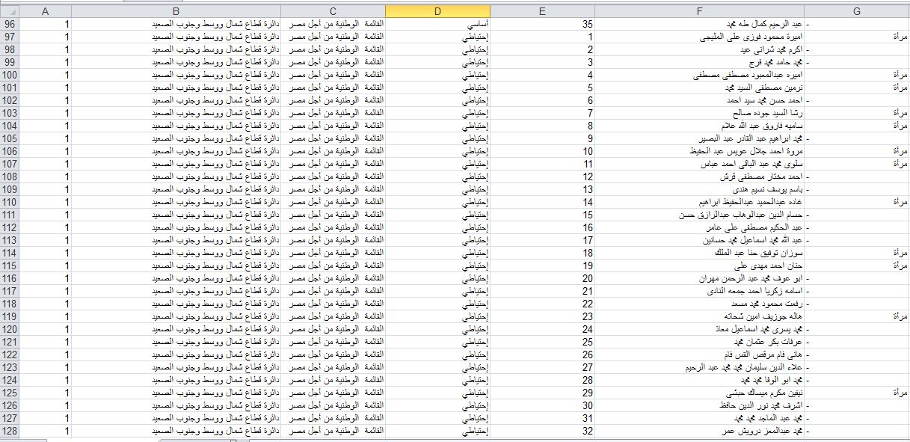The height and width of the screenshot is (442, 910).
Task: Select cell G97 containing مرأة
Action: pos(856,37)
